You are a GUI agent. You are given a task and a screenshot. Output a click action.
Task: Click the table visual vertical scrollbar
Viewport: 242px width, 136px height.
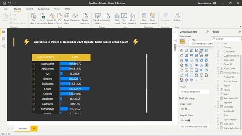click(147, 83)
